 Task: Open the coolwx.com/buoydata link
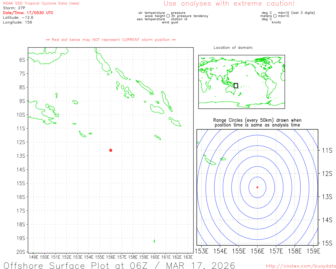301,266
